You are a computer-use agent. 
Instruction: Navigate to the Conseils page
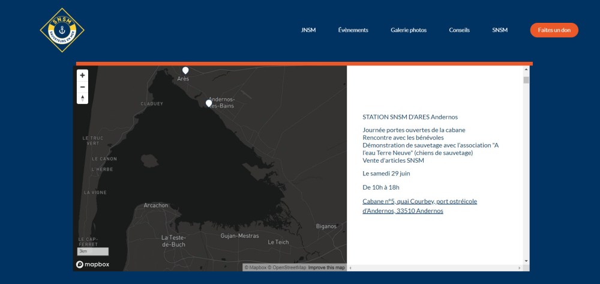pos(459,30)
